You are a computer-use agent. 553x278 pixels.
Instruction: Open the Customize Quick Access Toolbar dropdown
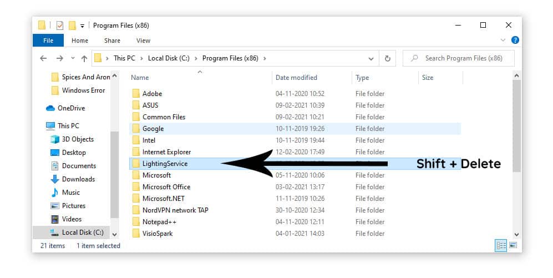[82, 26]
